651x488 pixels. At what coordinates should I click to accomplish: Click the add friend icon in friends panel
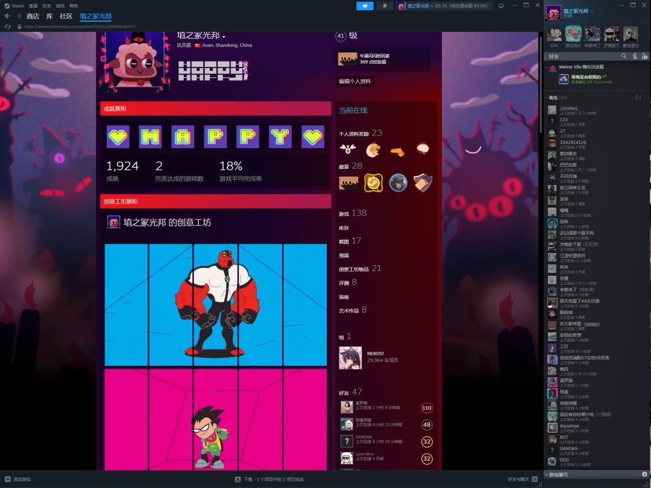(644, 56)
